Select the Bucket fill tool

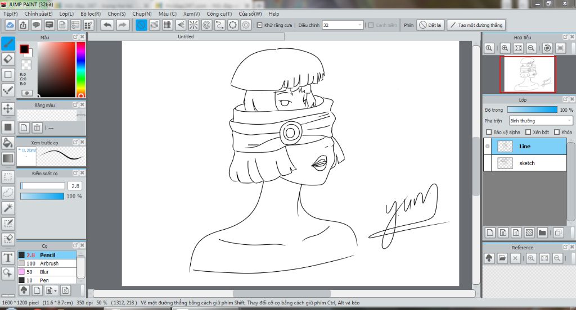coord(8,143)
